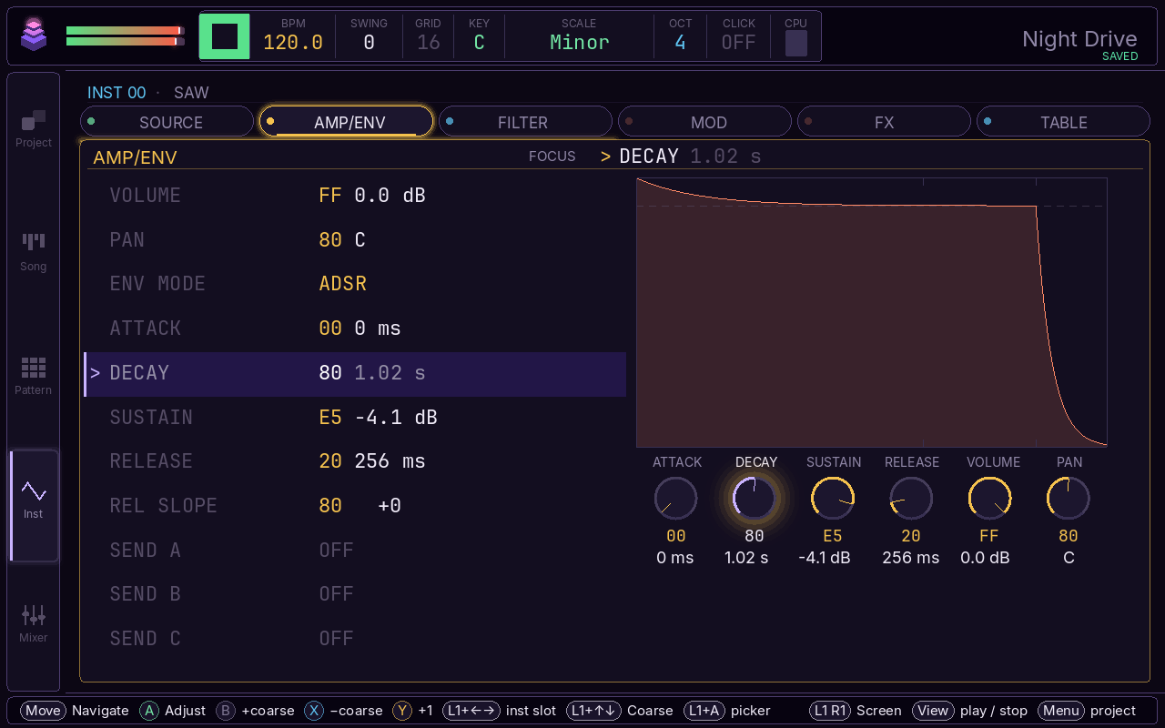1165x728 pixels.
Task: Click the L1 R1 Screen hint
Action: click(856, 711)
